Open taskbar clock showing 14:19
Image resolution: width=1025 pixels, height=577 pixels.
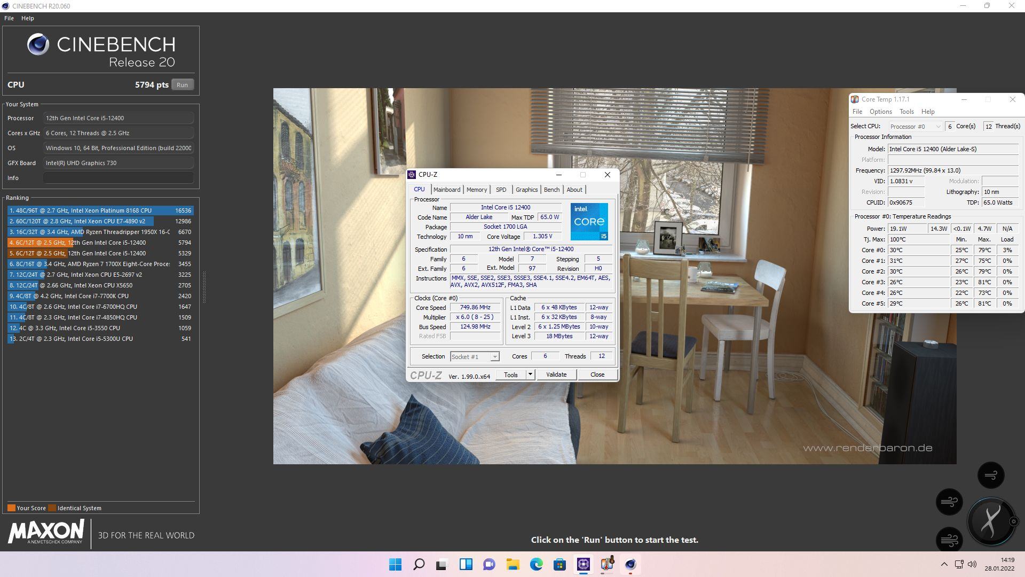coord(999,564)
